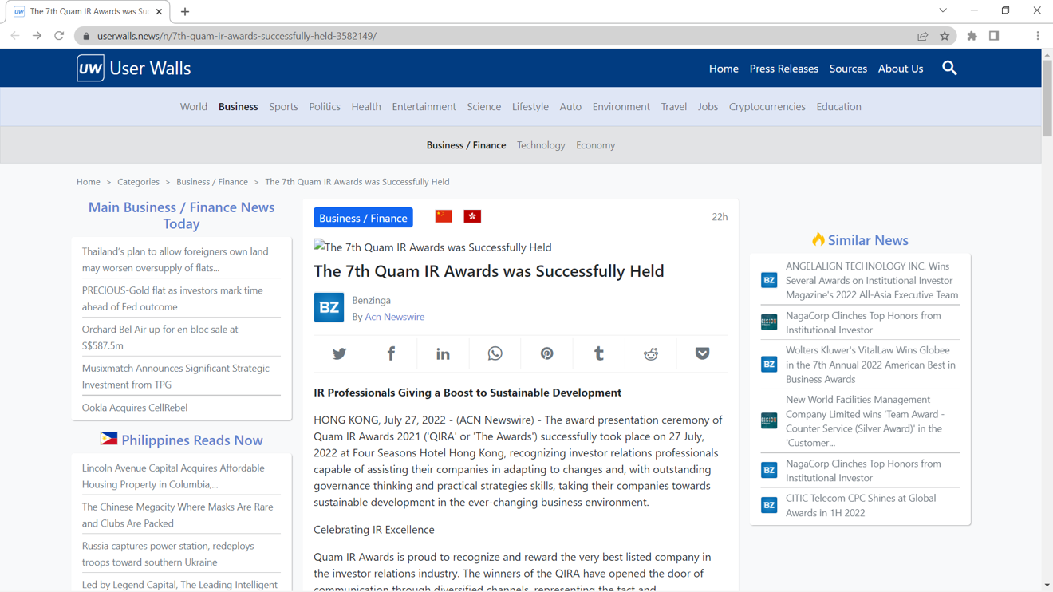Image resolution: width=1053 pixels, height=592 pixels.
Task: Switch to Economy subcategory
Action: point(595,145)
